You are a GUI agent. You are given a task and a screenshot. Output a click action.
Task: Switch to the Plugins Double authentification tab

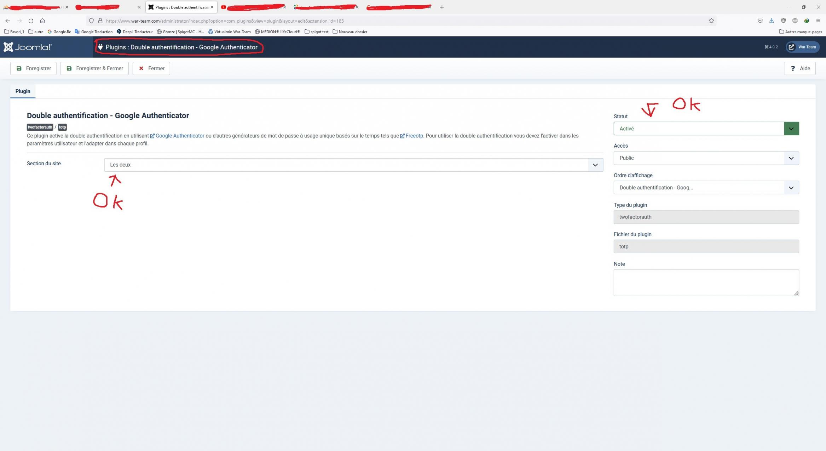(x=181, y=7)
